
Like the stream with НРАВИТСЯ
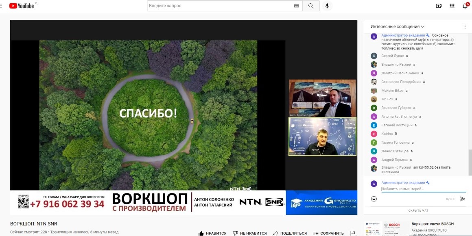pyautogui.click(x=212, y=233)
